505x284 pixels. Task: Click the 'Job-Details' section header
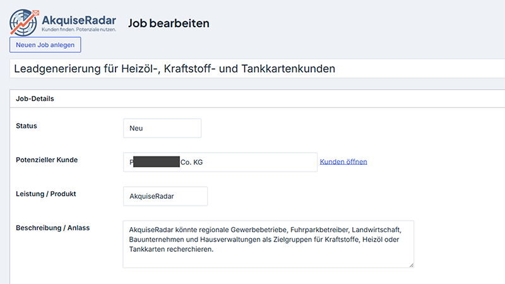(x=257, y=98)
